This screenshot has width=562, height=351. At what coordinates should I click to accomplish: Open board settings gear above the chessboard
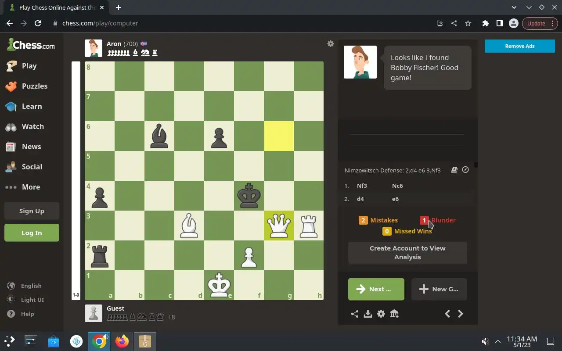[331, 43]
